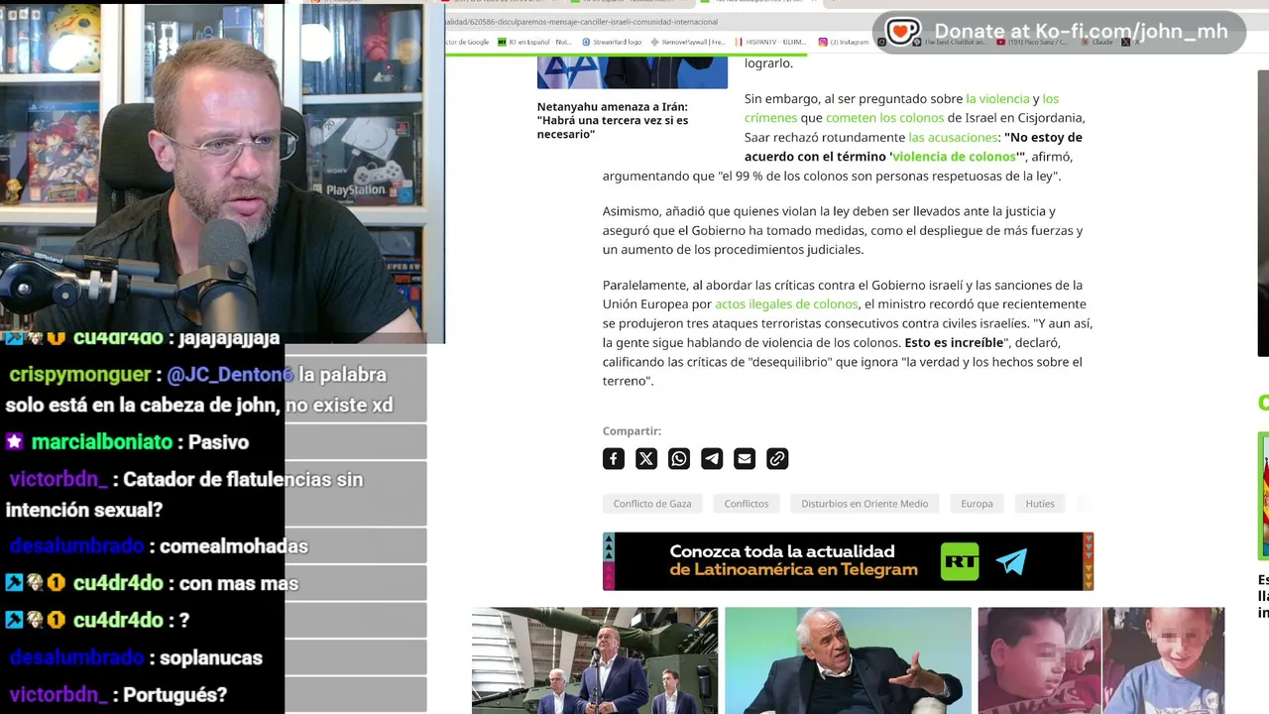Open the '(3) Instagram' bookmark

pos(844,42)
